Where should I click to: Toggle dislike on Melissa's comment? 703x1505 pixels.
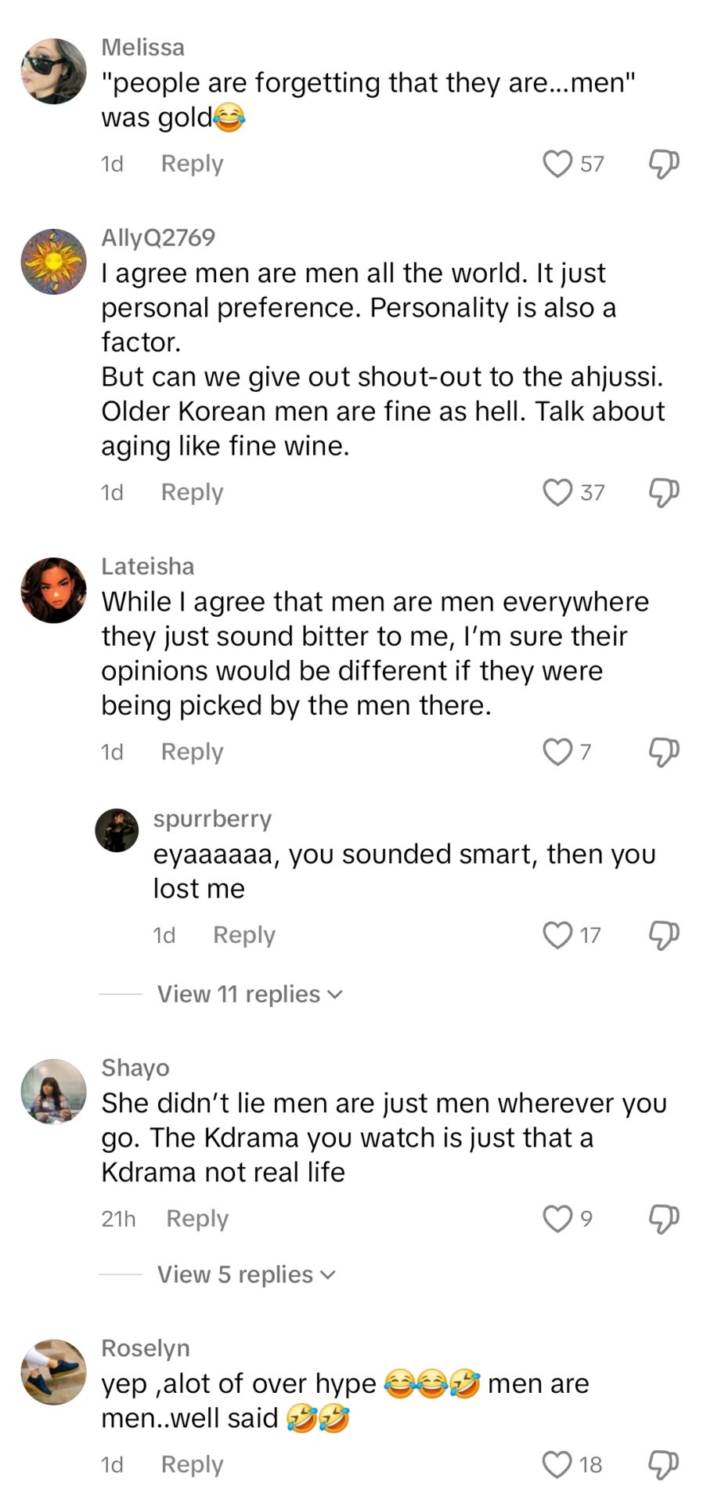point(662,162)
